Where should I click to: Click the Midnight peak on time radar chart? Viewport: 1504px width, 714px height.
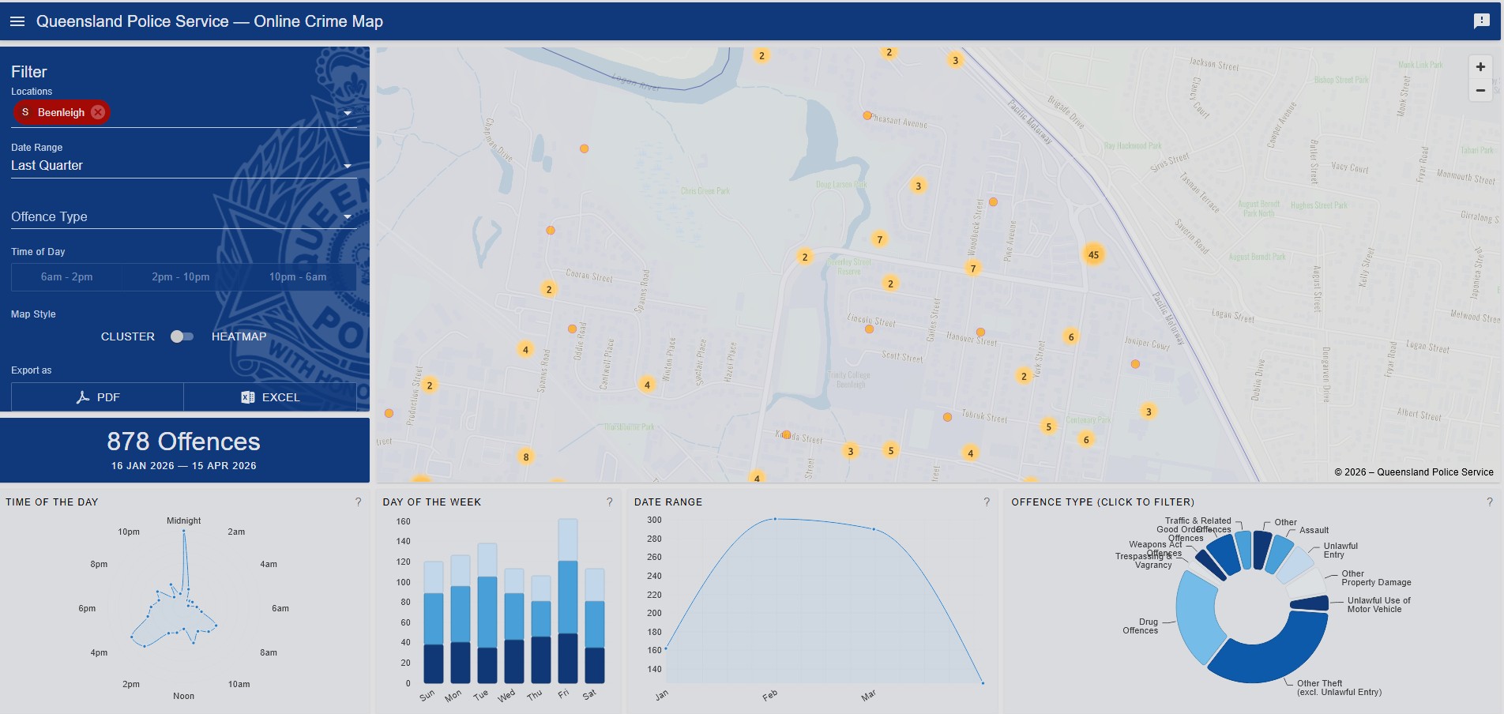pos(184,531)
